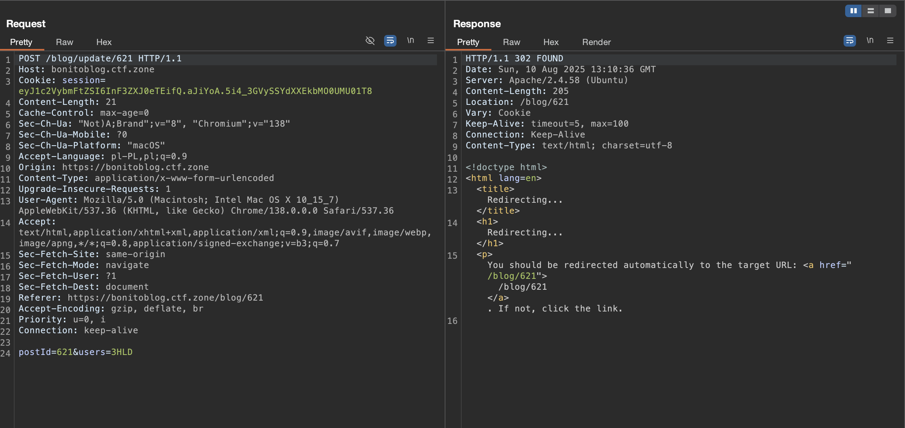Click the session cookie value text
This screenshot has height=428, width=905.
pos(195,91)
